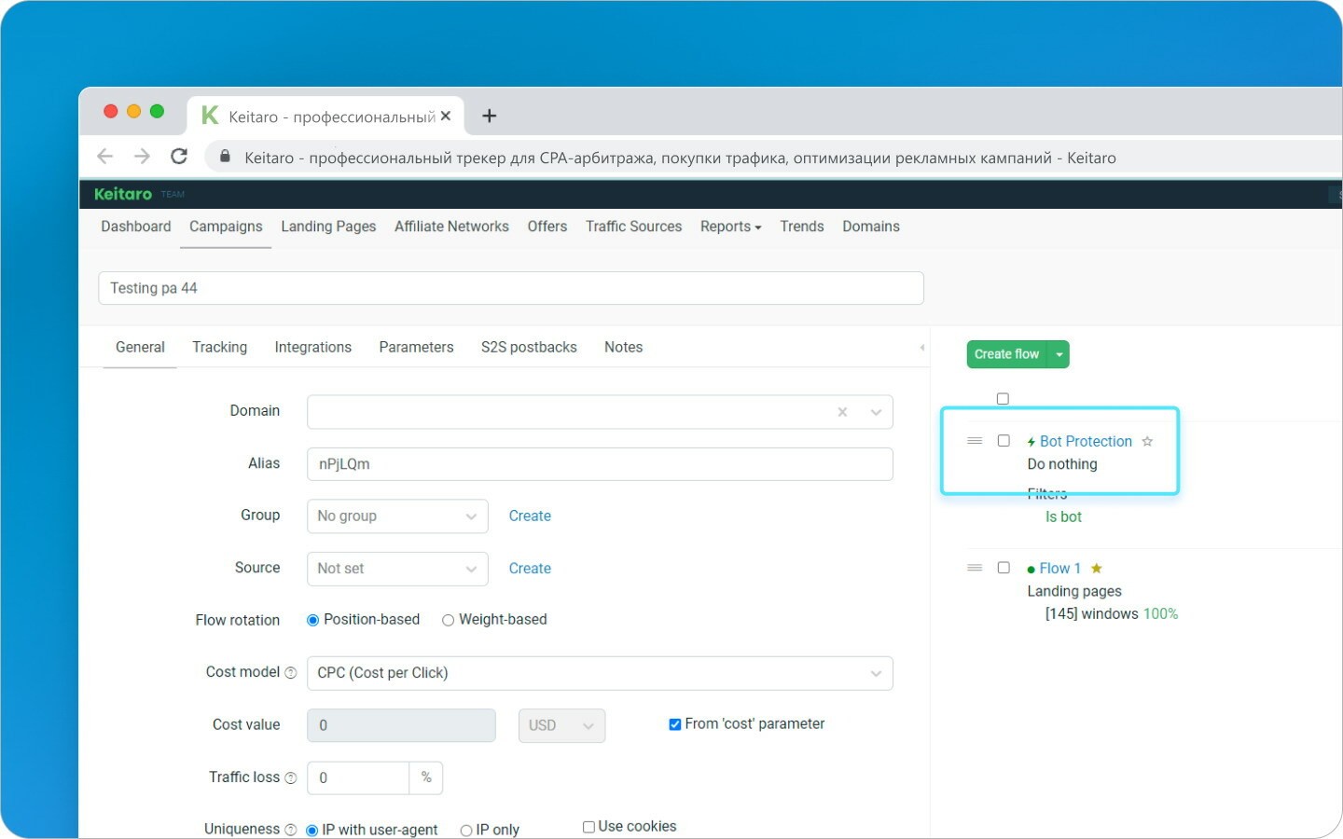Click the Alias input field

coord(600,464)
